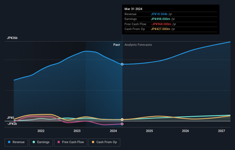This screenshot has height=150, width=235.
Task: Click the Mar 31 2024 tooltip date
Action: 133,9
